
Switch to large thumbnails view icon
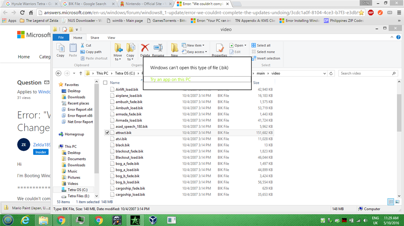click(x=397, y=202)
